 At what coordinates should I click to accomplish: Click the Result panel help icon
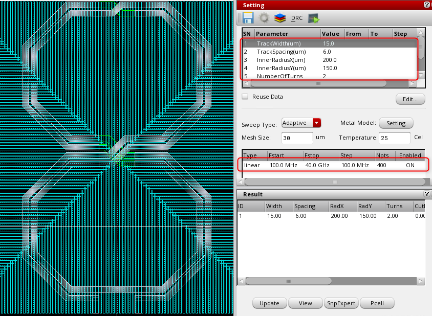pyautogui.click(x=427, y=194)
